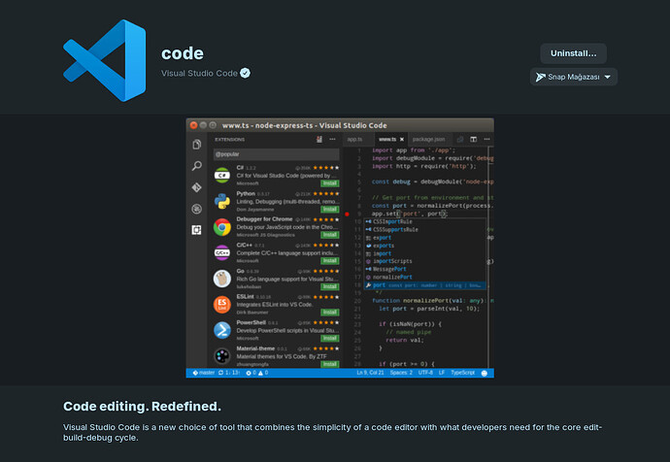The image size is (670, 462).
Task: Install the Debugger for Chrome extension
Action: pos(330,235)
